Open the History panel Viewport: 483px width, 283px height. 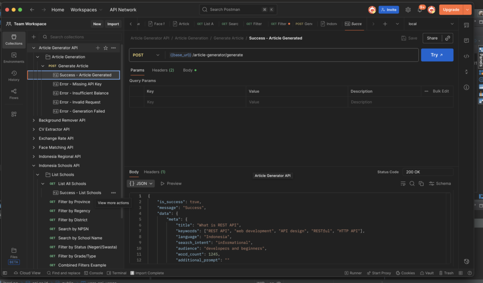(x=14, y=75)
